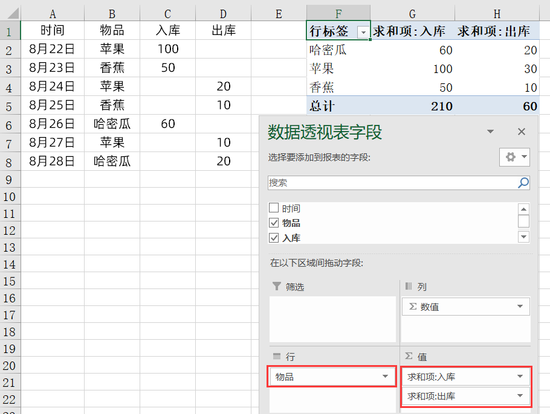
Task: Uncheck the 物品 field checkbox
Action: click(x=274, y=222)
